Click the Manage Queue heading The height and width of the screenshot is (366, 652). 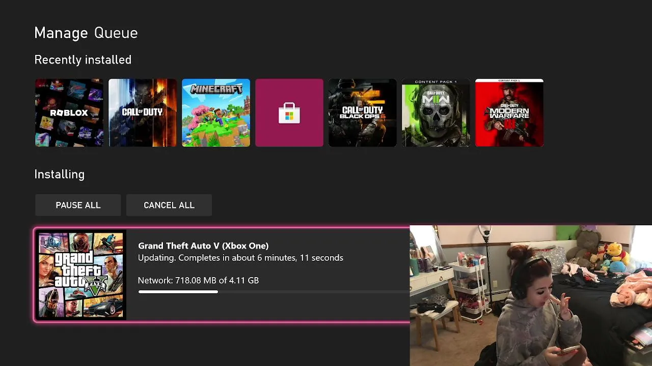86,33
